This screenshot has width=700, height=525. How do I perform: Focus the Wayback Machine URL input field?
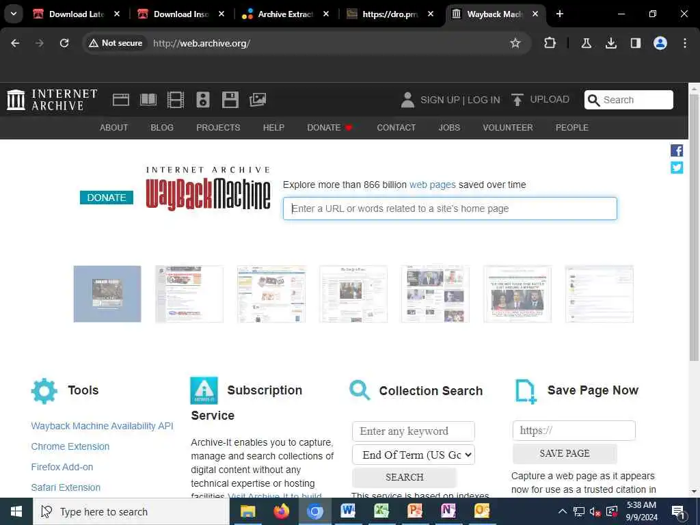[450, 208]
